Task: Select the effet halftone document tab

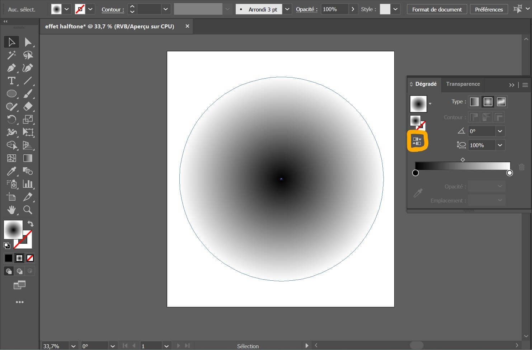Action: pos(110,27)
